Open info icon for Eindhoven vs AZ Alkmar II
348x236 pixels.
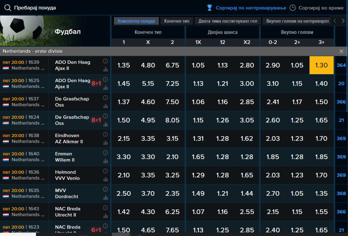click(105, 134)
